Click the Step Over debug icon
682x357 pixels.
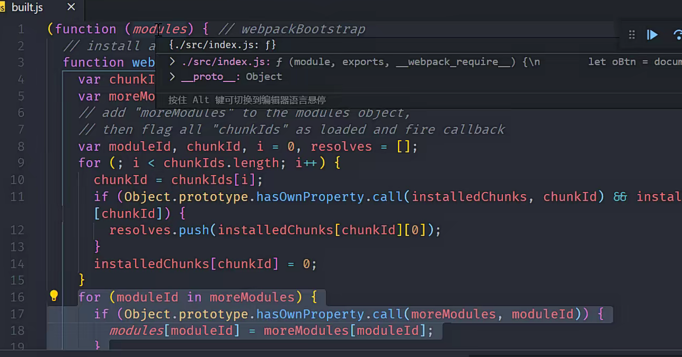click(677, 35)
